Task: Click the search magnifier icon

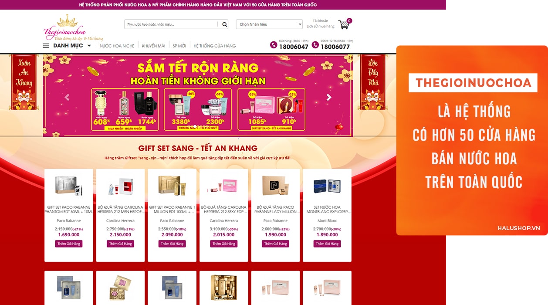Action: pos(225,24)
